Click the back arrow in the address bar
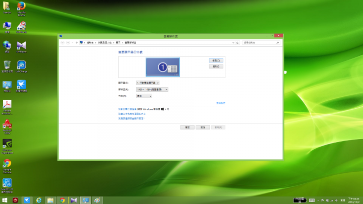The image size is (363, 204). tap(63, 42)
